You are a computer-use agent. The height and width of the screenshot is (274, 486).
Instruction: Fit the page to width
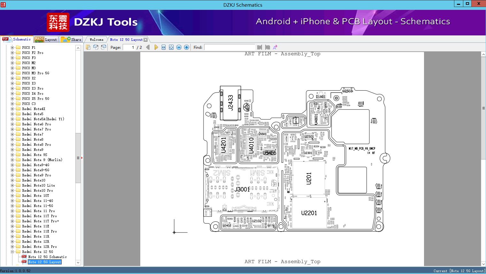(164, 47)
